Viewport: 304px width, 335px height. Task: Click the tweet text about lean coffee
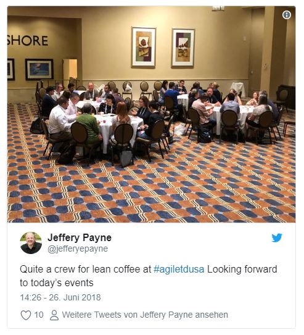[x=149, y=276]
